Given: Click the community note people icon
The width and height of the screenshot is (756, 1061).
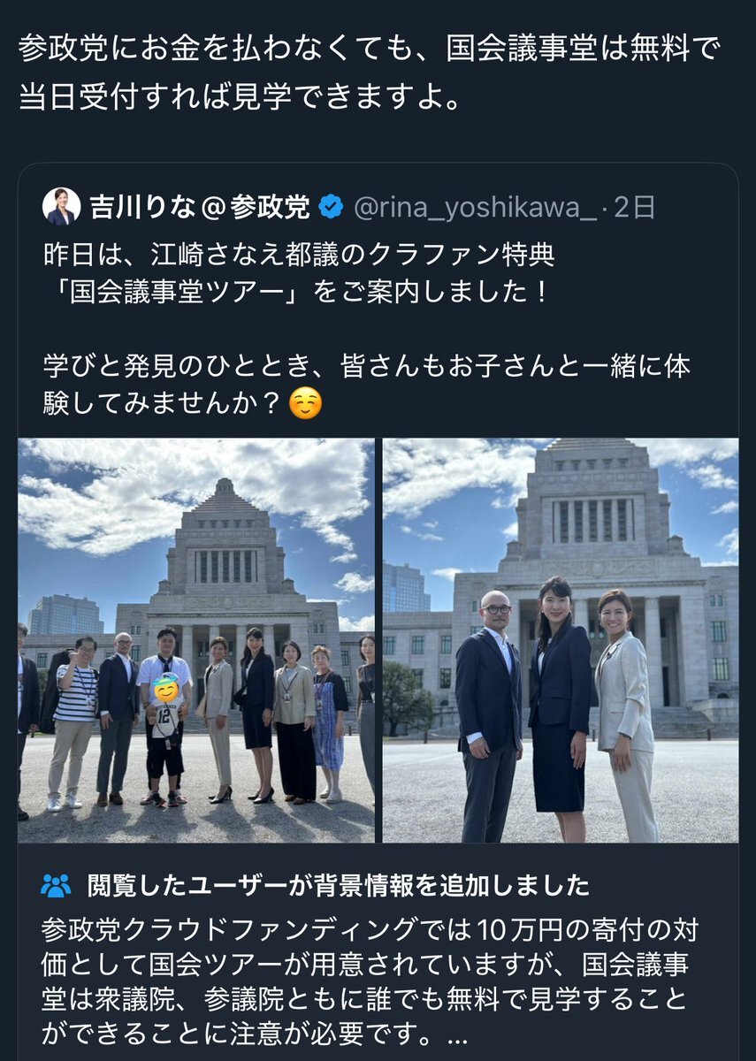Looking at the screenshot, I should 56,884.
